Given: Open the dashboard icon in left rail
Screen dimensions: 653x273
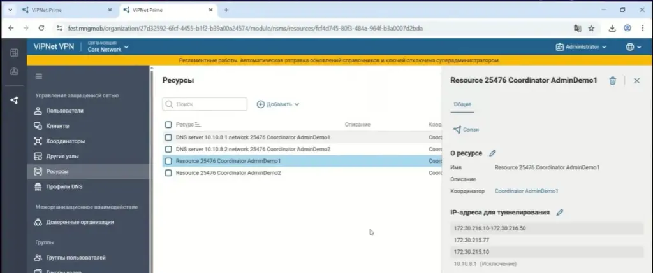Looking at the screenshot, I should (x=14, y=71).
